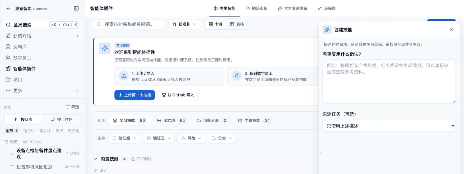Image resolution: width=464 pixels, height=174 pixels.
Task: Open 更多 sidebar menu
Action: click(x=18, y=90)
